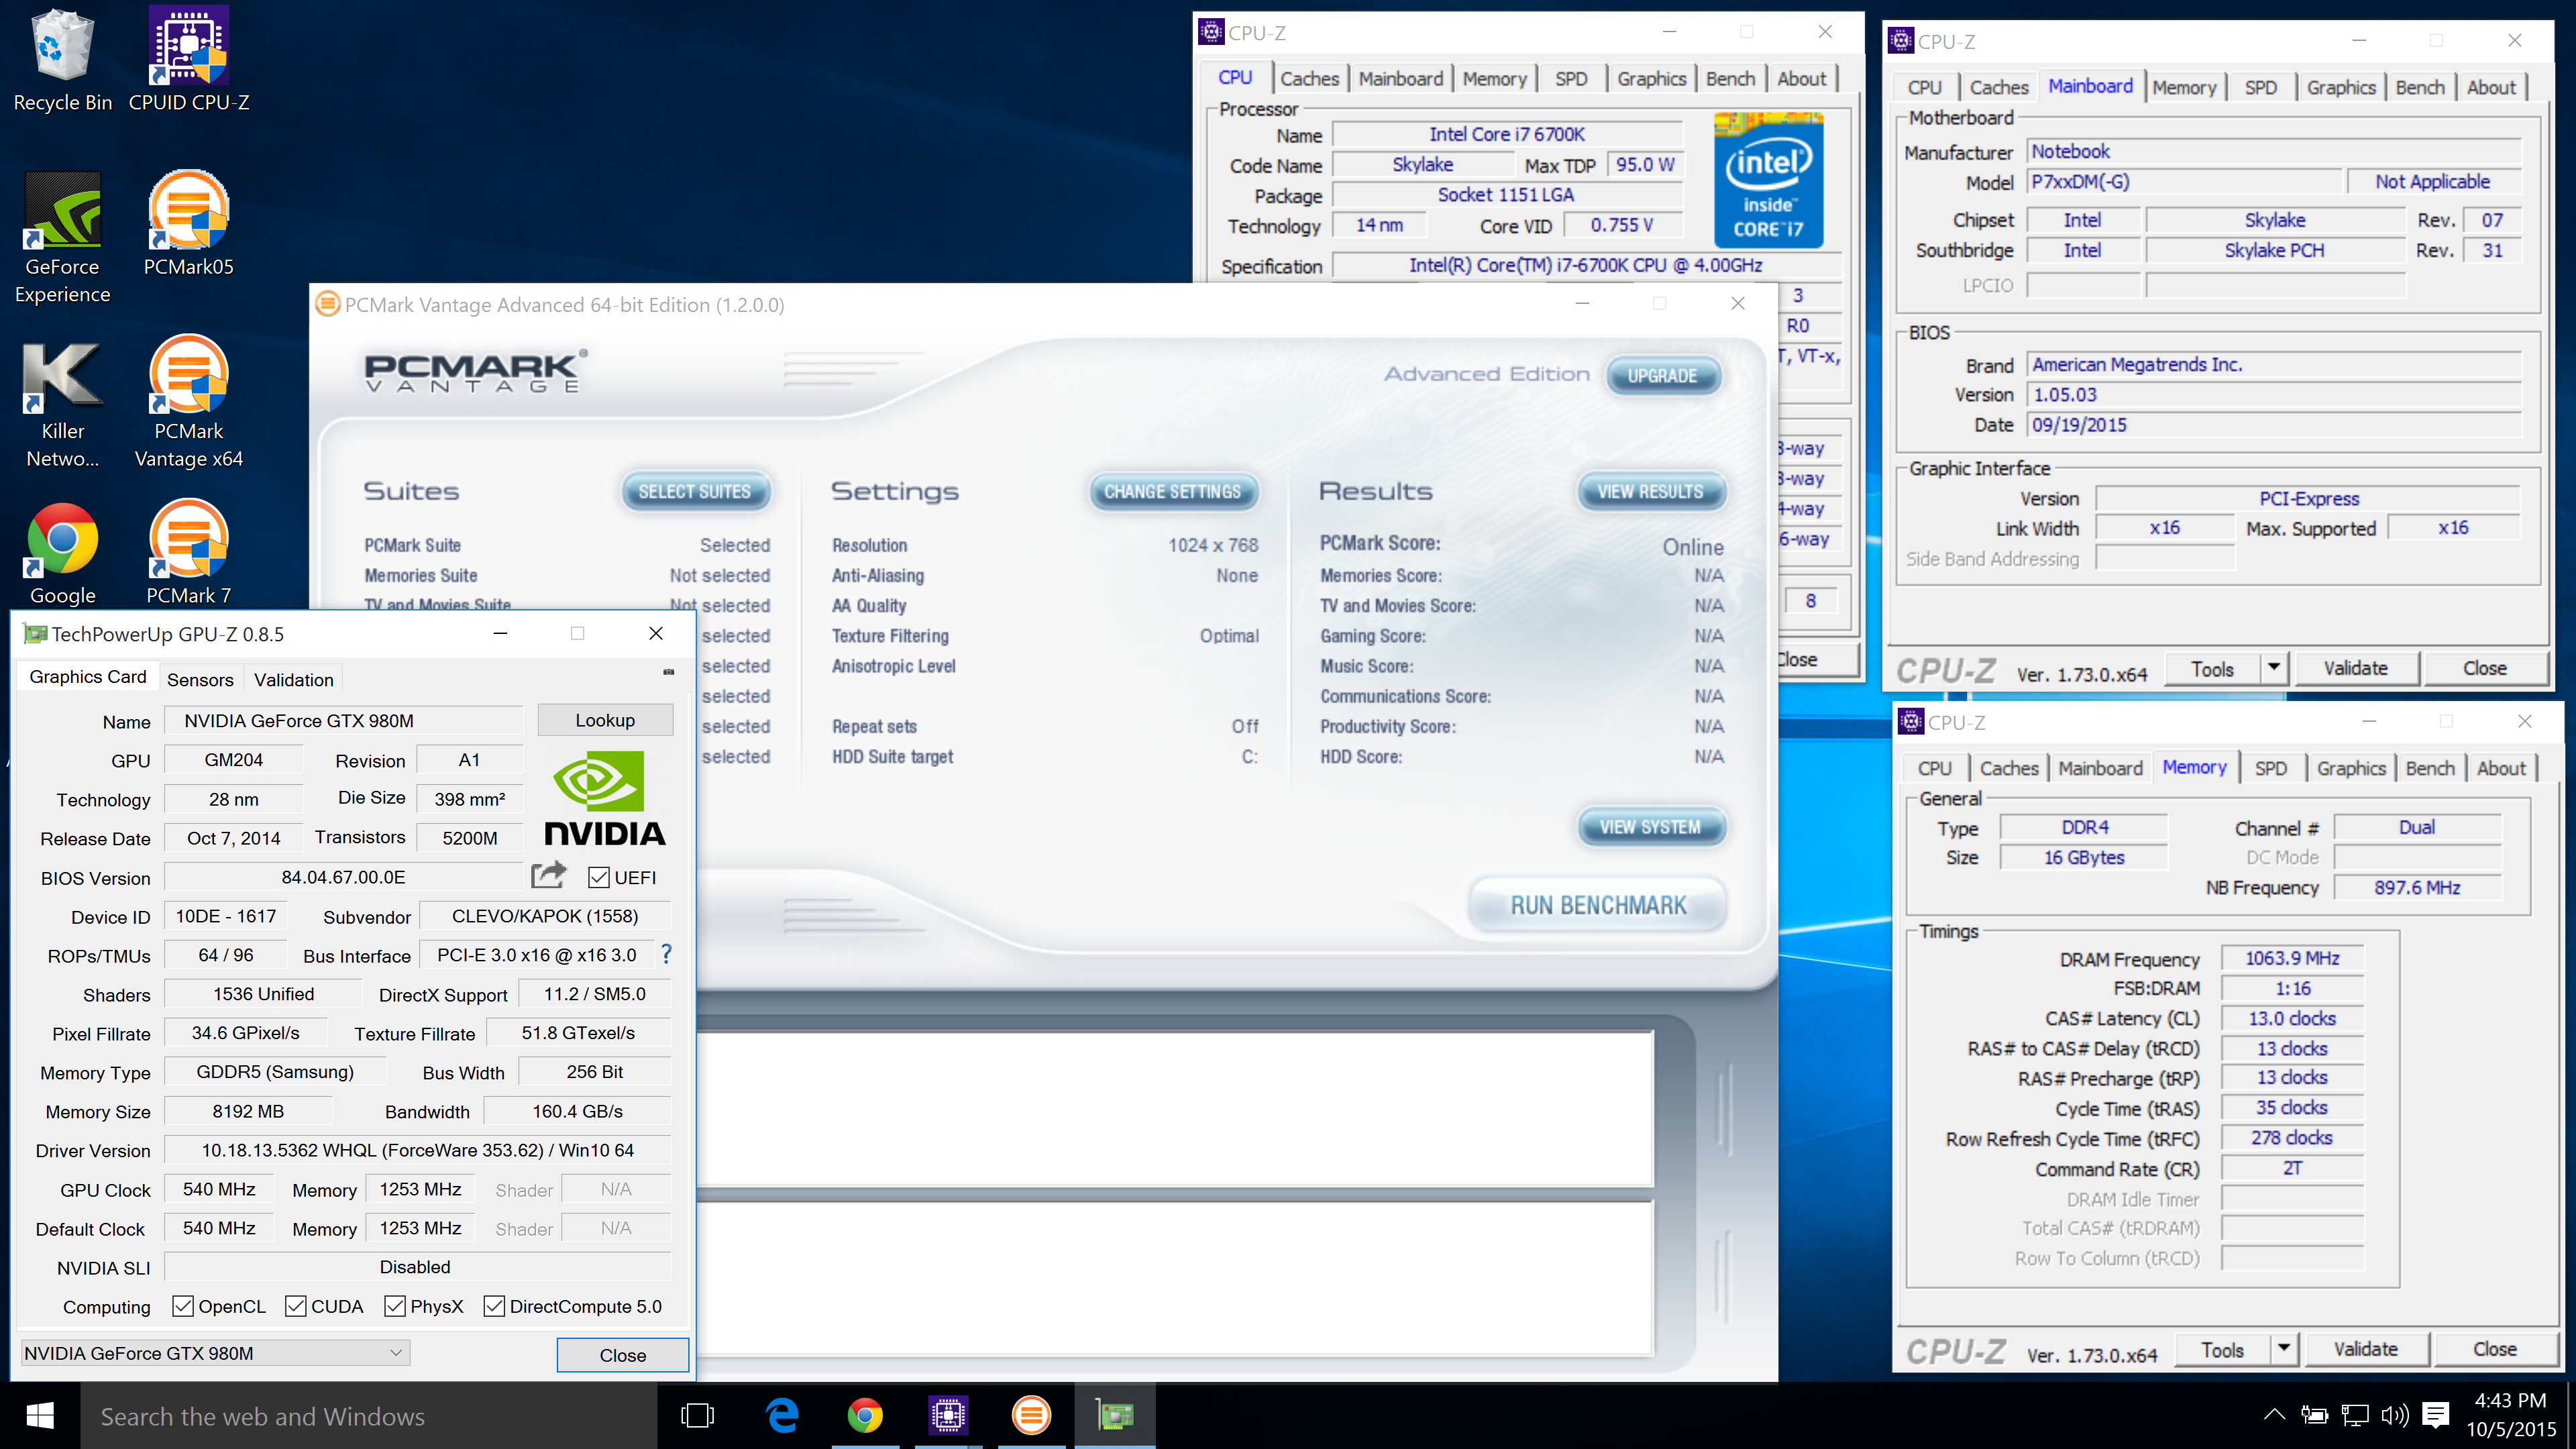
Task: Switch to the Validation tab in GPU-Z
Action: [x=294, y=679]
